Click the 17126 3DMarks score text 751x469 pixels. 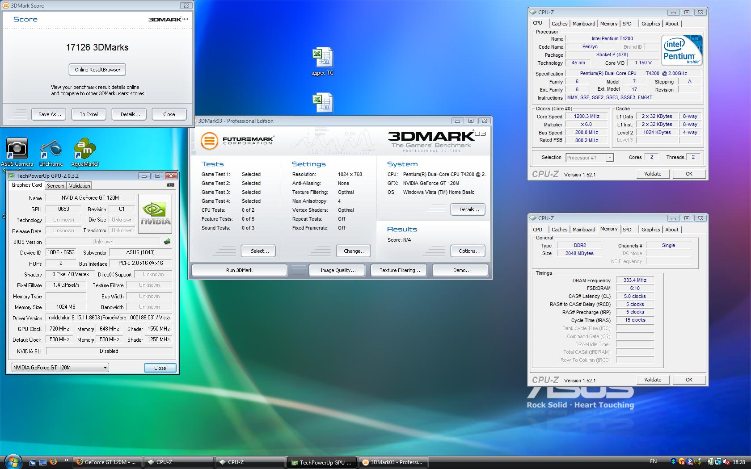coord(97,47)
